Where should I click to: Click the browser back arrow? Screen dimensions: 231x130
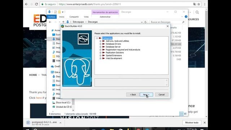[26, 4]
